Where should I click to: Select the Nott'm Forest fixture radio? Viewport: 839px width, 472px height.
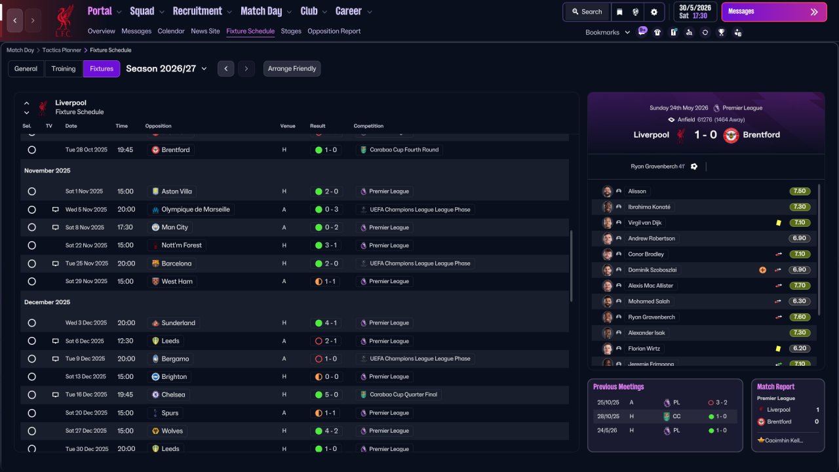coord(31,245)
